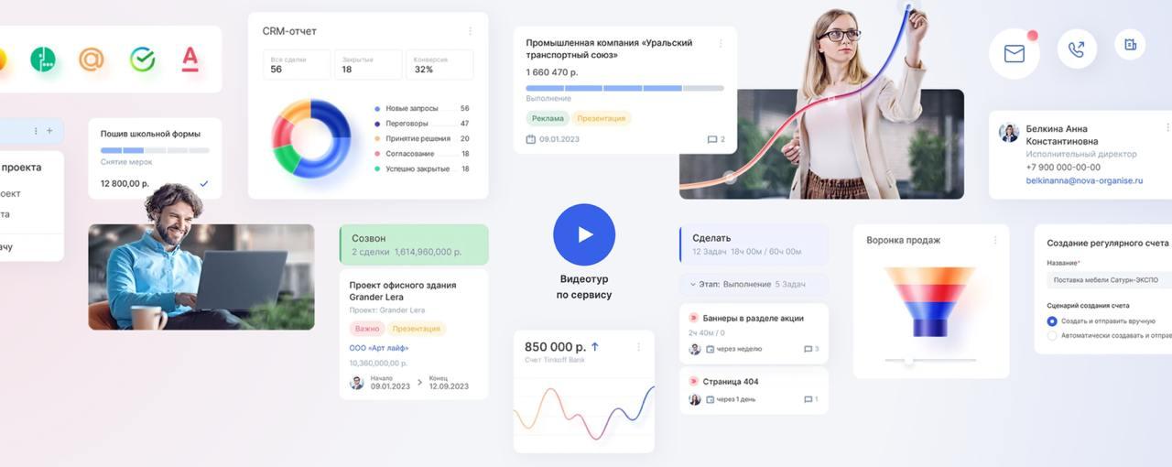Click the Презентация tag on Grander Lera card

(x=417, y=328)
